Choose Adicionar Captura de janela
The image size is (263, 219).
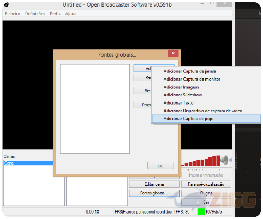click(206, 71)
